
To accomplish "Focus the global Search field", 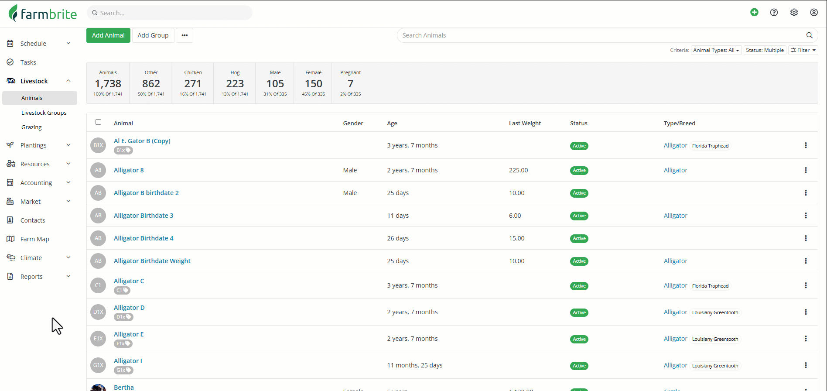I will click(170, 13).
